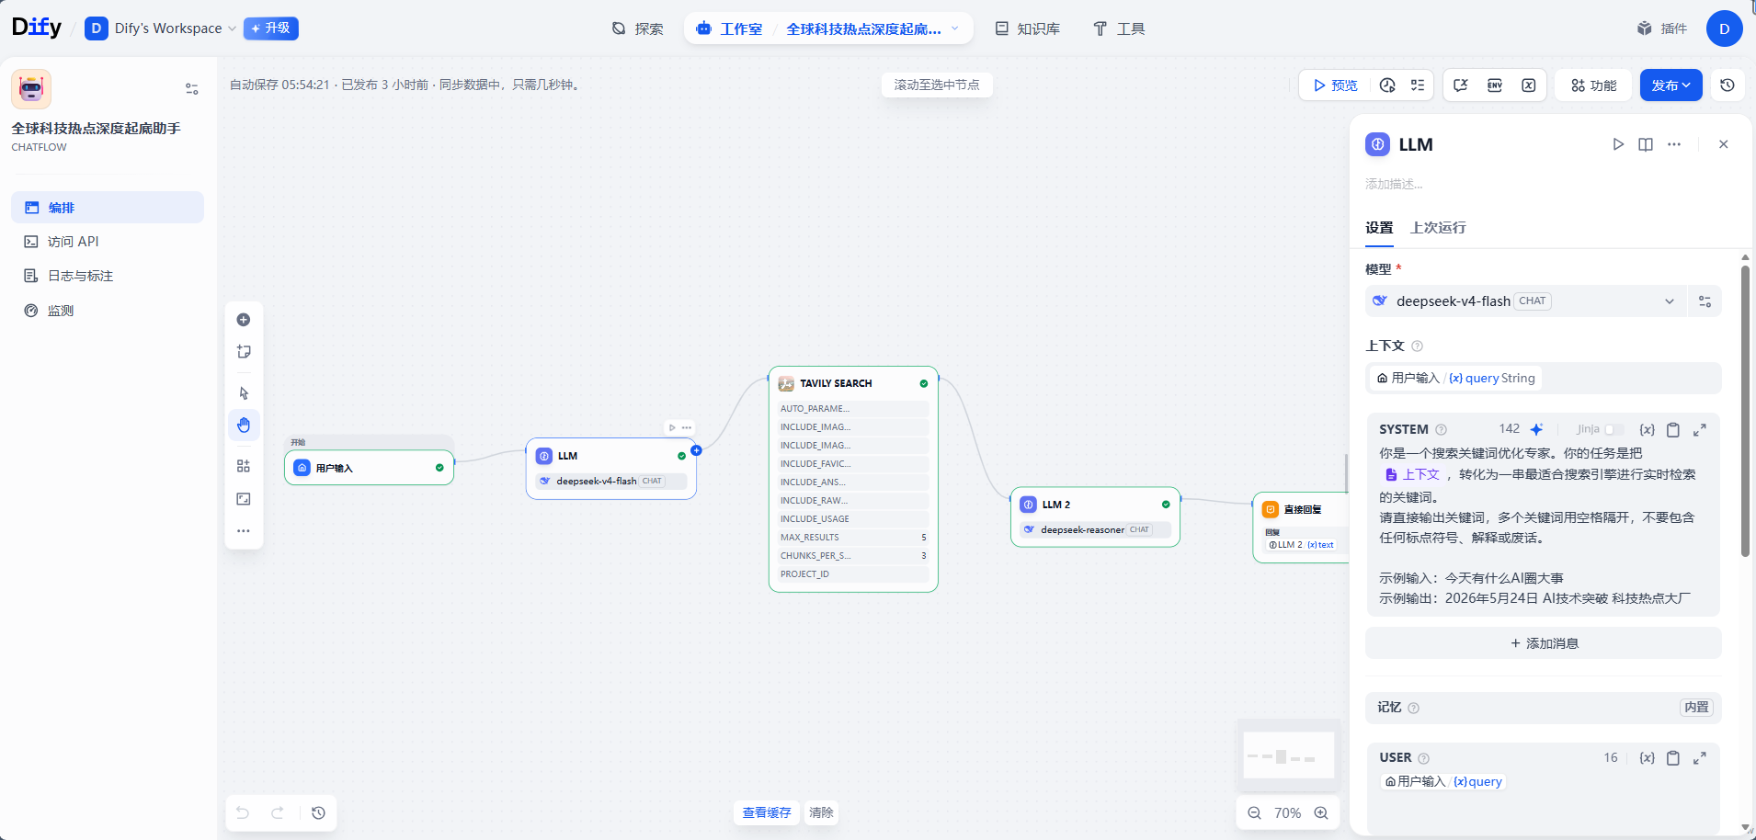Select the LLM 2 node on canvas

(x=1095, y=516)
